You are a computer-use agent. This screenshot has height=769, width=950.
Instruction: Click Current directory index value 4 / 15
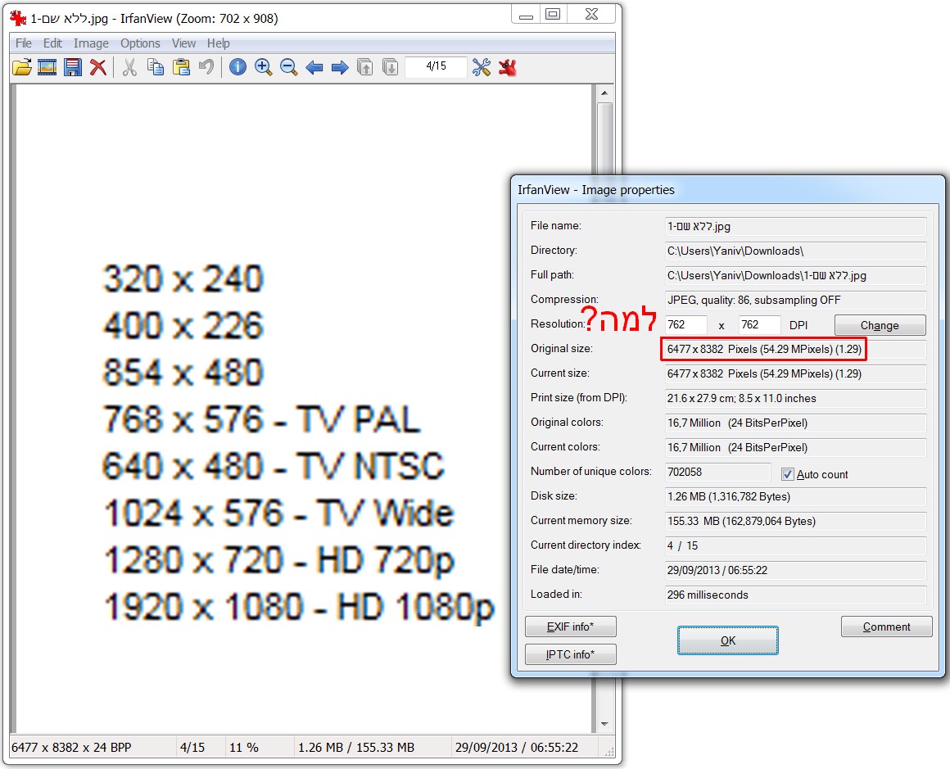coord(795,546)
